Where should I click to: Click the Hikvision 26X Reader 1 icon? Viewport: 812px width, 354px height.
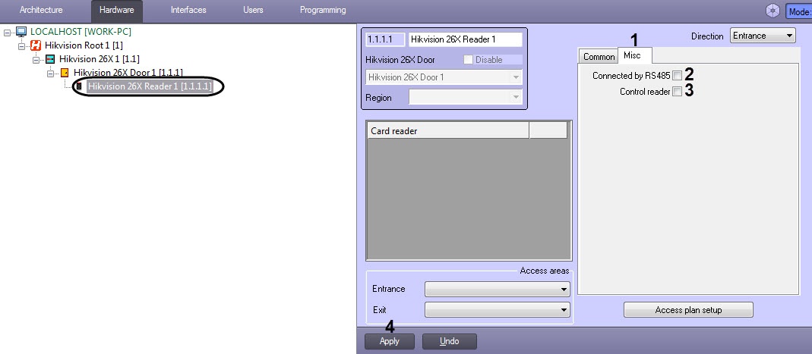(x=79, y=86)
